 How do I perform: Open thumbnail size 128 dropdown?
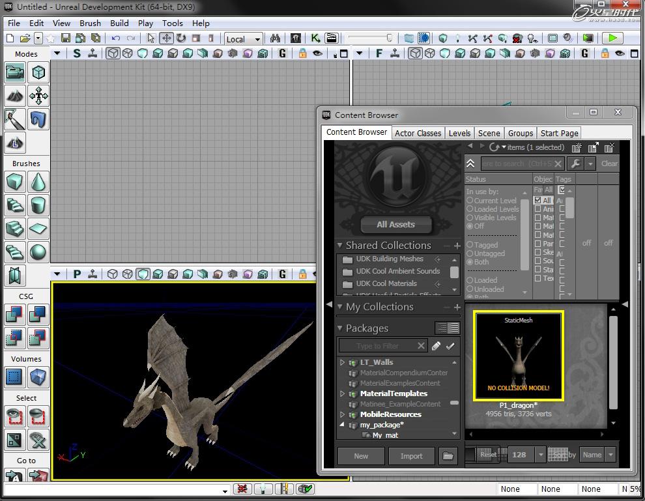point(541,455)
